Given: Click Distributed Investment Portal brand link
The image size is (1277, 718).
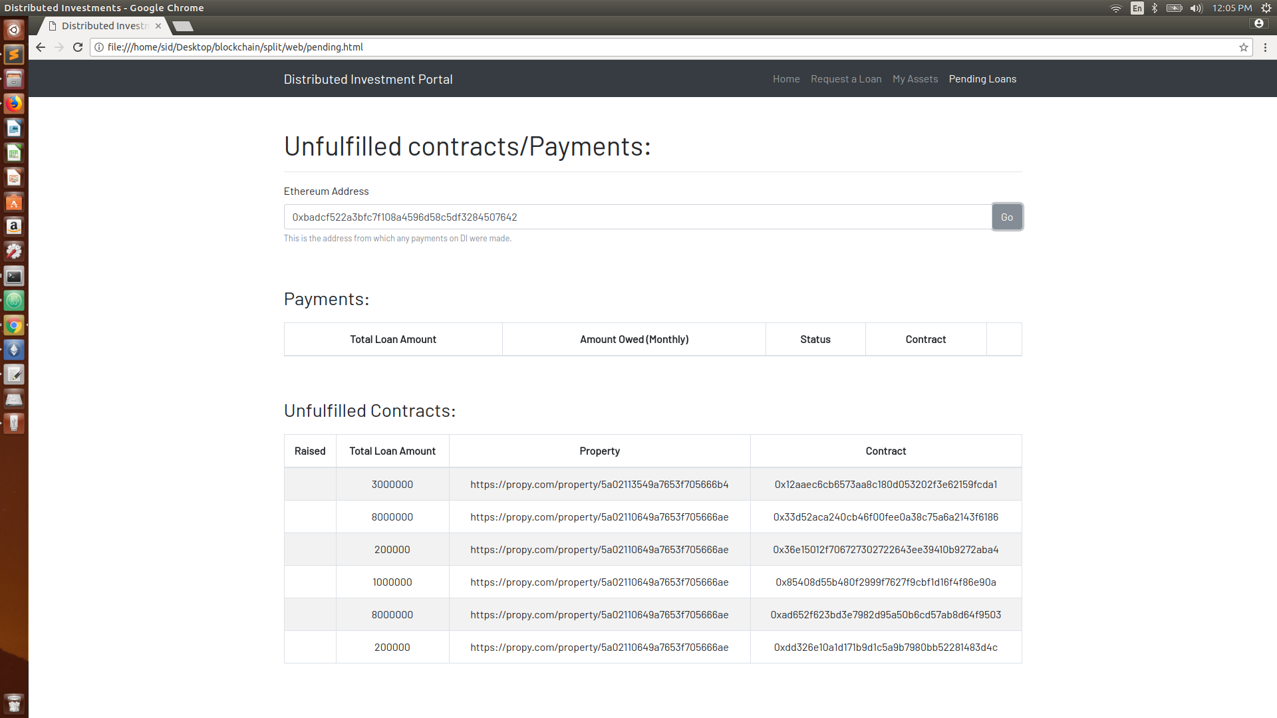Looking at the screenshot, I should coord(368,79).
